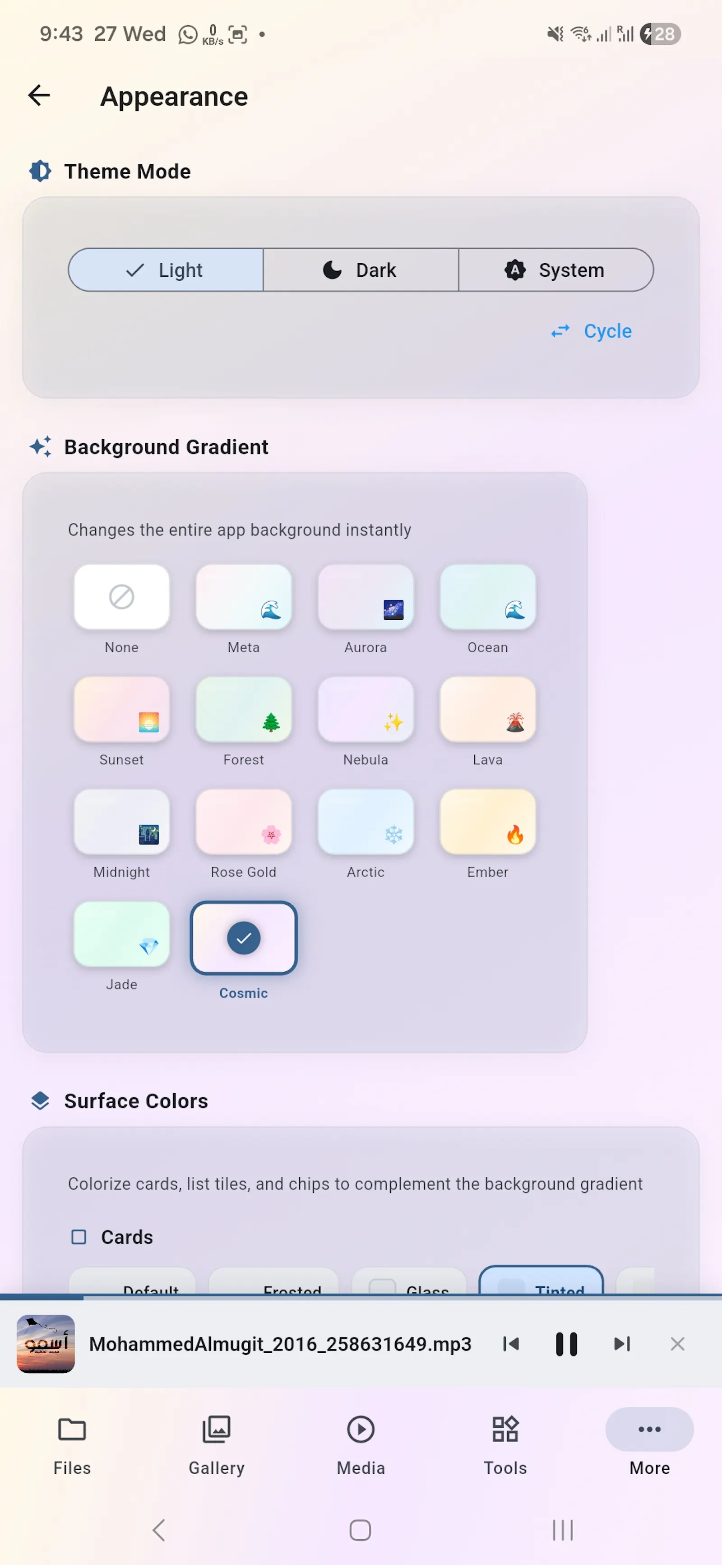Skip to next track
The image size is (722, 1565).
click(622, 1343)
